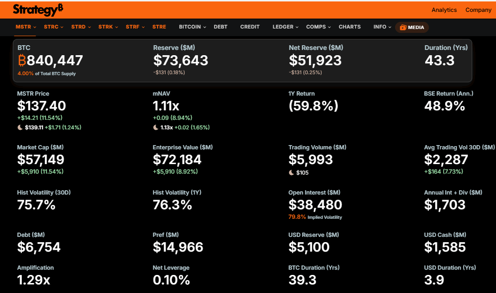Click the moon icon beside 1.13x
The height and width of the screenshot is (293, 496).
tap(156, 127)
